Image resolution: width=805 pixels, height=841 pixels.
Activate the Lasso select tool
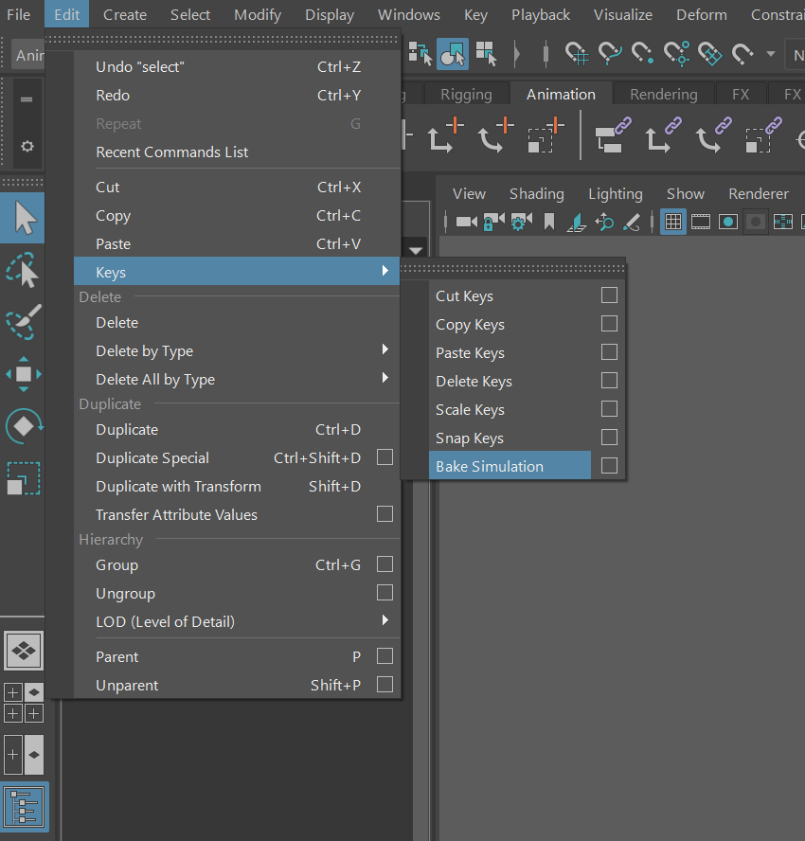coord(23,270)
